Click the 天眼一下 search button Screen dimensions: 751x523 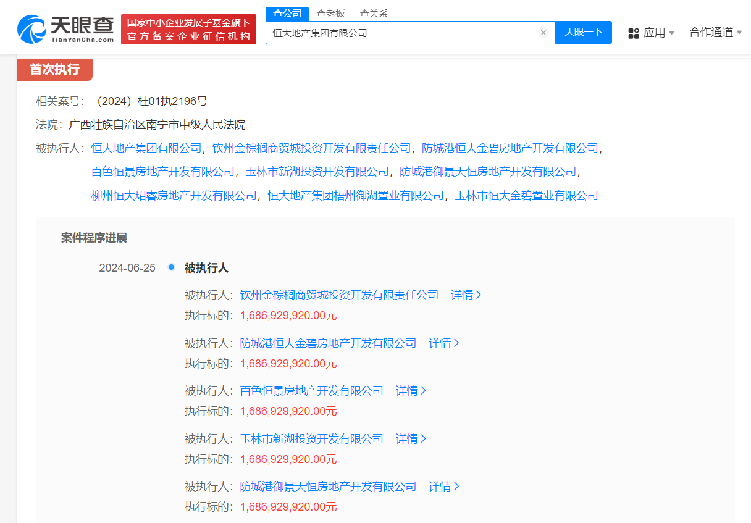tap(583, 32)
